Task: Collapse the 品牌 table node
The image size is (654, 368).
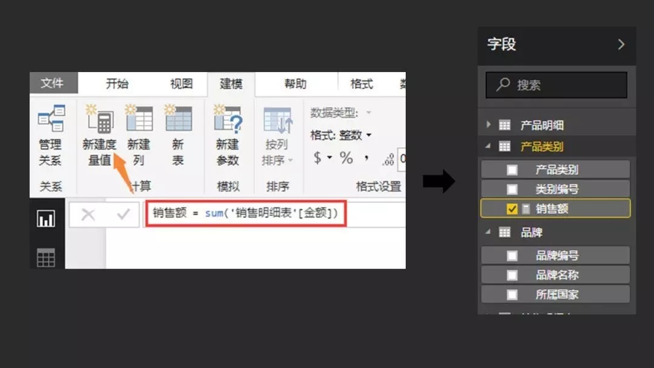Action: tap(488, 232)
